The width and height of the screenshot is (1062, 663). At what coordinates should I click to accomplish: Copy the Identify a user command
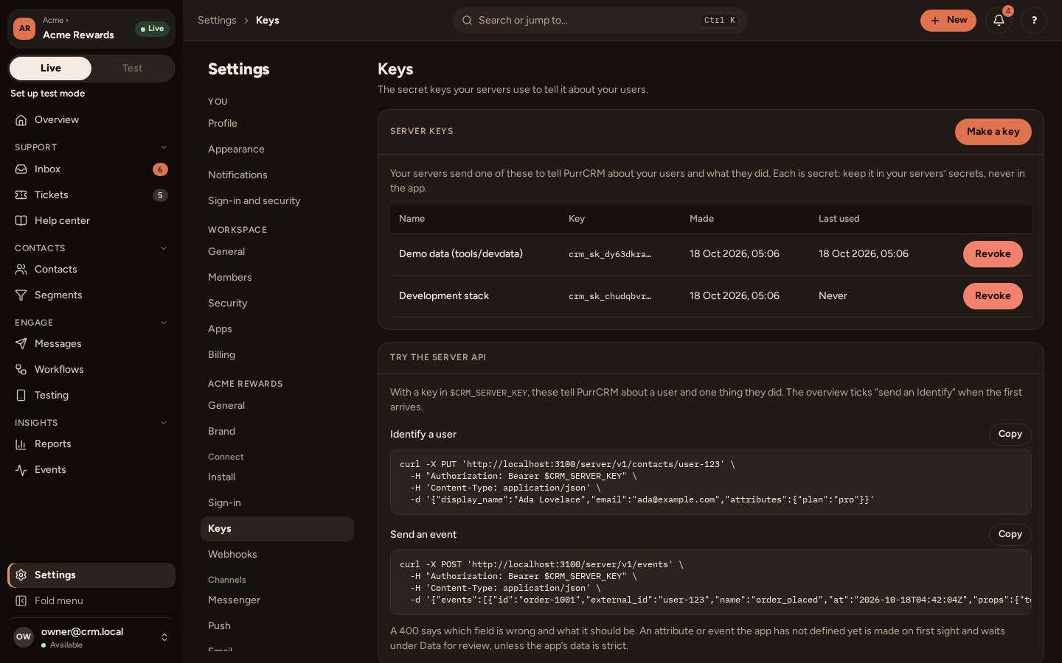click(x=1010, y=435)
